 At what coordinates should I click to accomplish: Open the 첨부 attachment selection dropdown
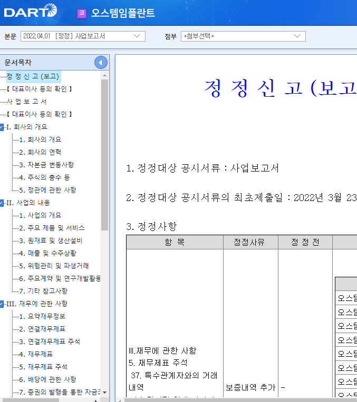(x=243, y=36)
